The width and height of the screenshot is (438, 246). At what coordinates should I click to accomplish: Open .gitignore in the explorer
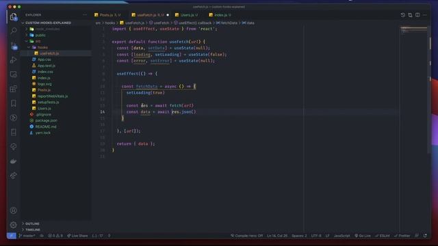click(43, 114)
